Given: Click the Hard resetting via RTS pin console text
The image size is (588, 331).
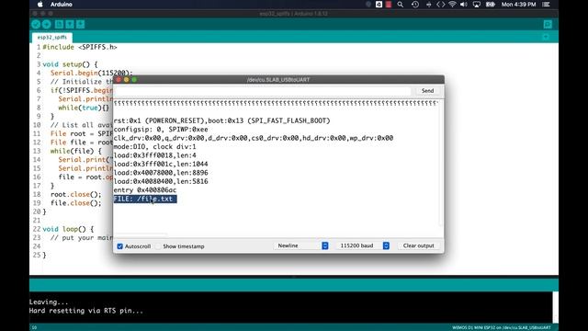Looking at the screenshot, I should (x=86, y=311).
